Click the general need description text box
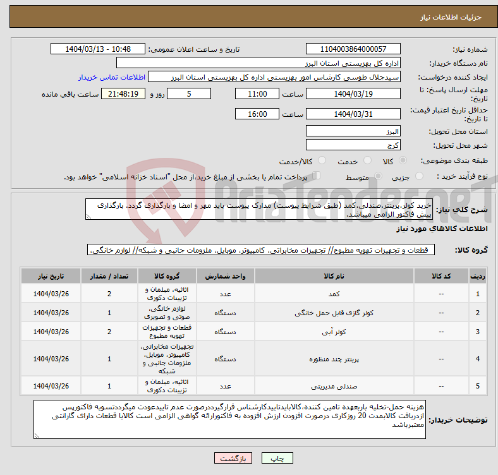 tap(259, 209)
